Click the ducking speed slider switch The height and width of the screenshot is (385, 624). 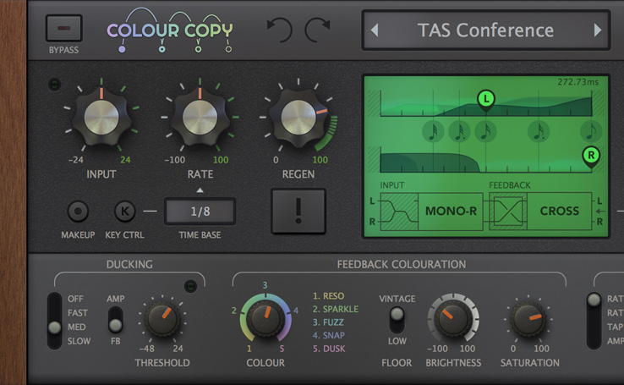55,320
